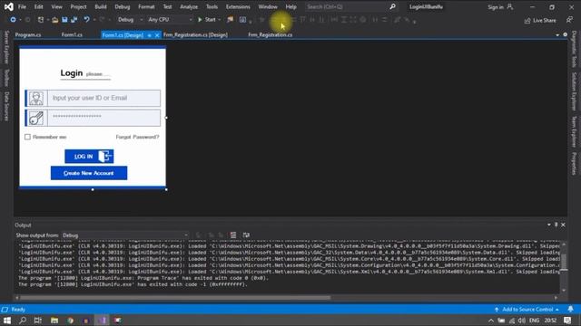Open Windows Start menu
Viewport: 581px width, 326px height.
point(7,320)
